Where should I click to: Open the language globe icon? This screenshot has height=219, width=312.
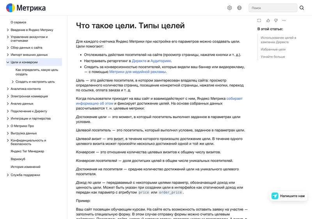(239, 8)
